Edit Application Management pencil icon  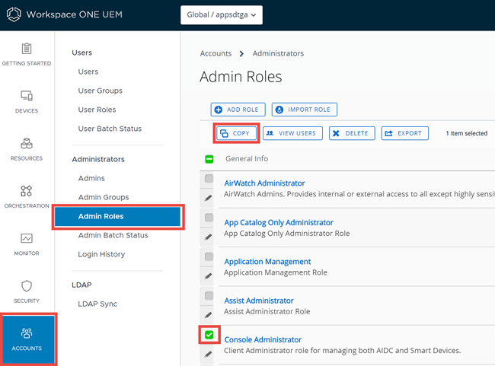pos(208,276)
